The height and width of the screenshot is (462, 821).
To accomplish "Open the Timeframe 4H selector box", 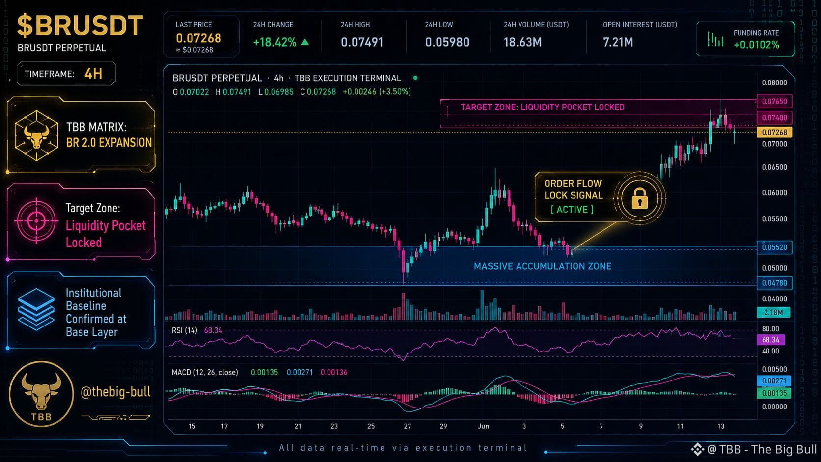I will point(66,74).
